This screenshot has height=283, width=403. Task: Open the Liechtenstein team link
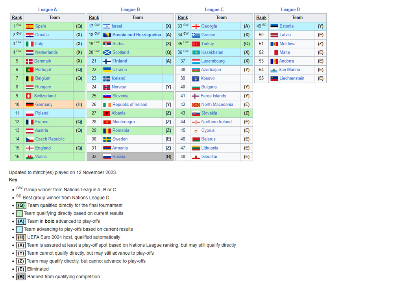pos(292,78)
